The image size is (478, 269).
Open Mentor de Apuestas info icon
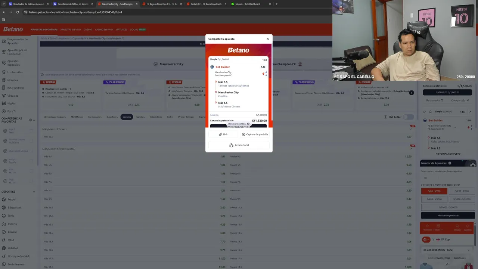450,163
